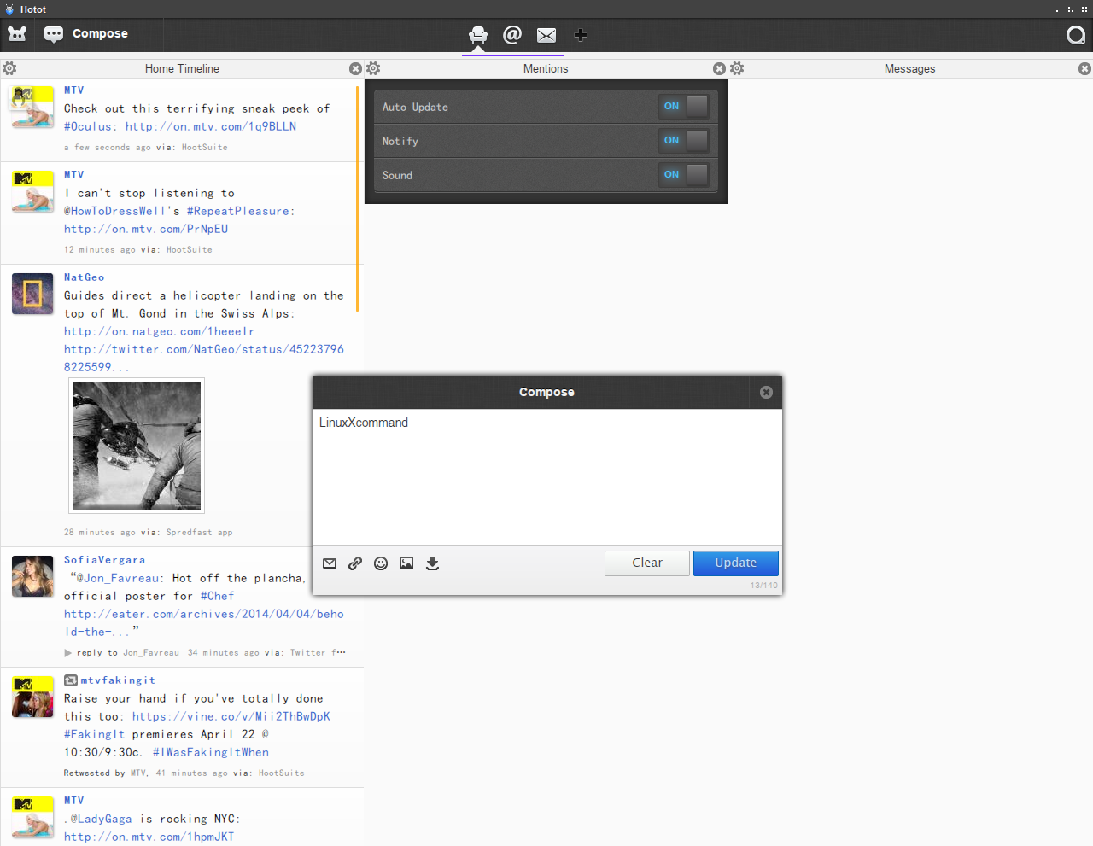Open link on.mtv.com/1q9BLLN
The height and width of the screenshot is (846, 1093).
pos(211,126)
